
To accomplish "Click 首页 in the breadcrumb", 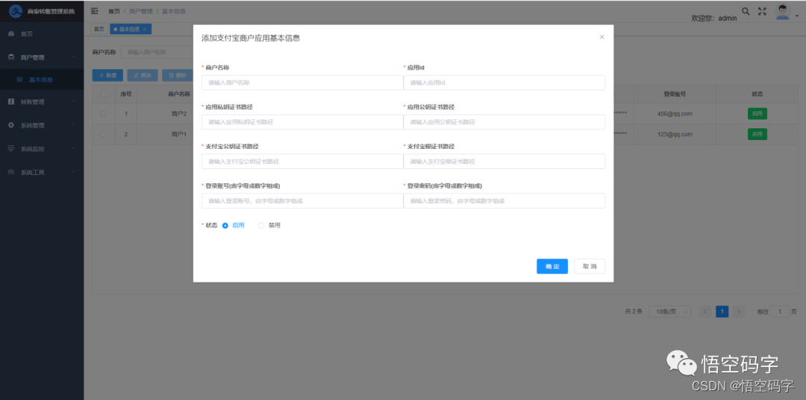I will tap(114, 11).
